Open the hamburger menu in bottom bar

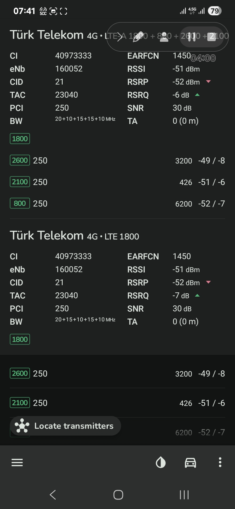[x=17, y=462]
